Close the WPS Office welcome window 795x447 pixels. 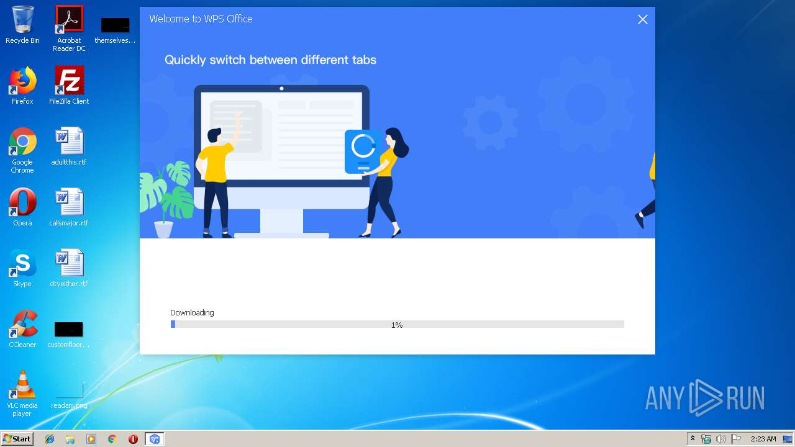click(x=643, y=19)
